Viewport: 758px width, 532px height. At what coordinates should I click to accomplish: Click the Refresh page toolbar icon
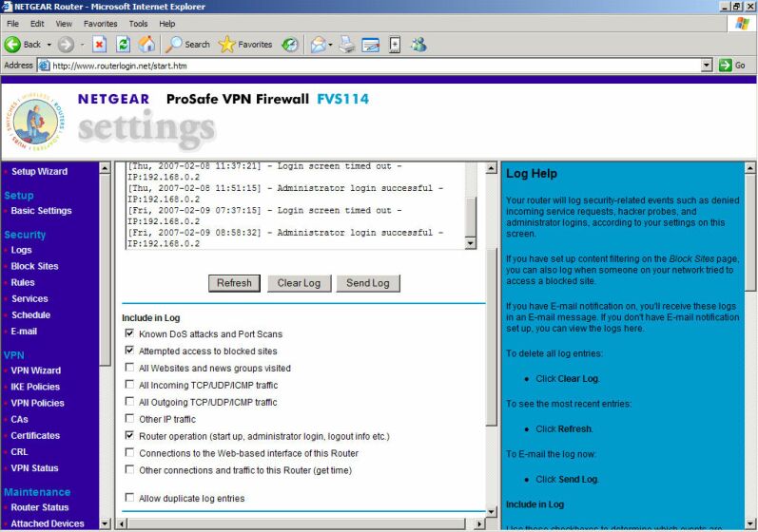pos(124,45)
